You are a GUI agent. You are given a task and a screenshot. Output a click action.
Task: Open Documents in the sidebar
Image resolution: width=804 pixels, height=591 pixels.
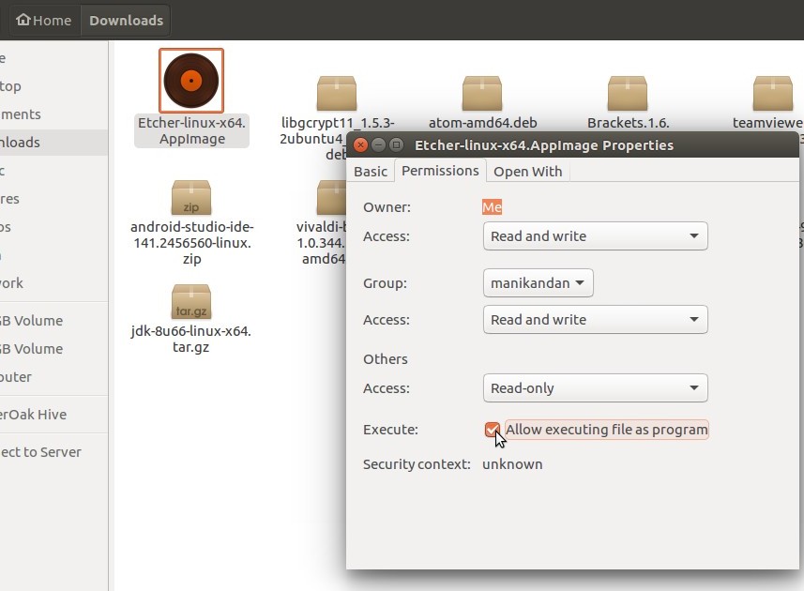click(53, 114)
